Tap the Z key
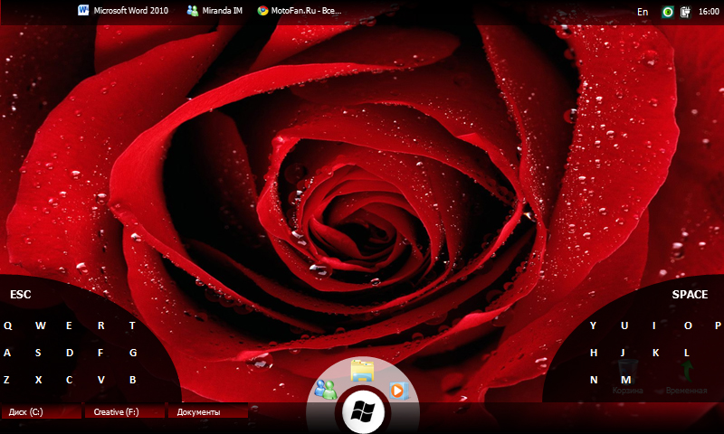Viewport: 724px width, 434px height. pyautogui.click(x=6, y=380)
